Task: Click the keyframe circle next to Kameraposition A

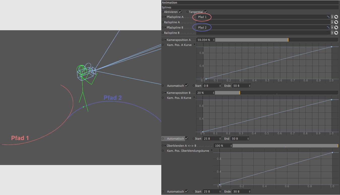Action: tap(163, 40)
